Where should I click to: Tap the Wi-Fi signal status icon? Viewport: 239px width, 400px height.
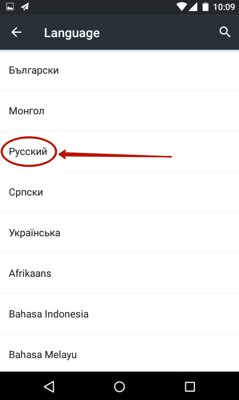coord(182,7)
